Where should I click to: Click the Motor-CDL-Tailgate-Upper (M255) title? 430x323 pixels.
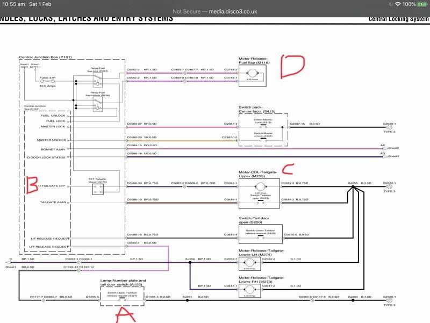258,174
